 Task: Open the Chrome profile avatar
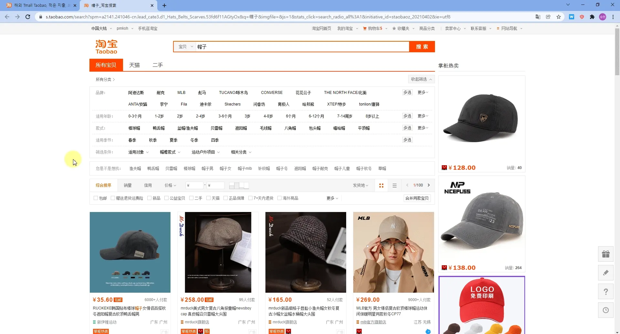pyautogui.click(x=603, y=17)
